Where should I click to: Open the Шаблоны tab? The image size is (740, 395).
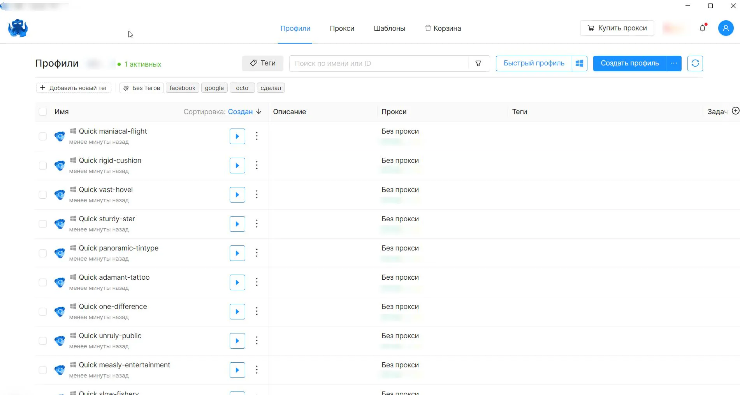(389, 28)
